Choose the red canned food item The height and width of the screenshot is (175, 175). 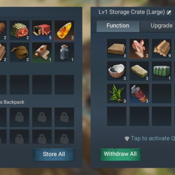139,93
